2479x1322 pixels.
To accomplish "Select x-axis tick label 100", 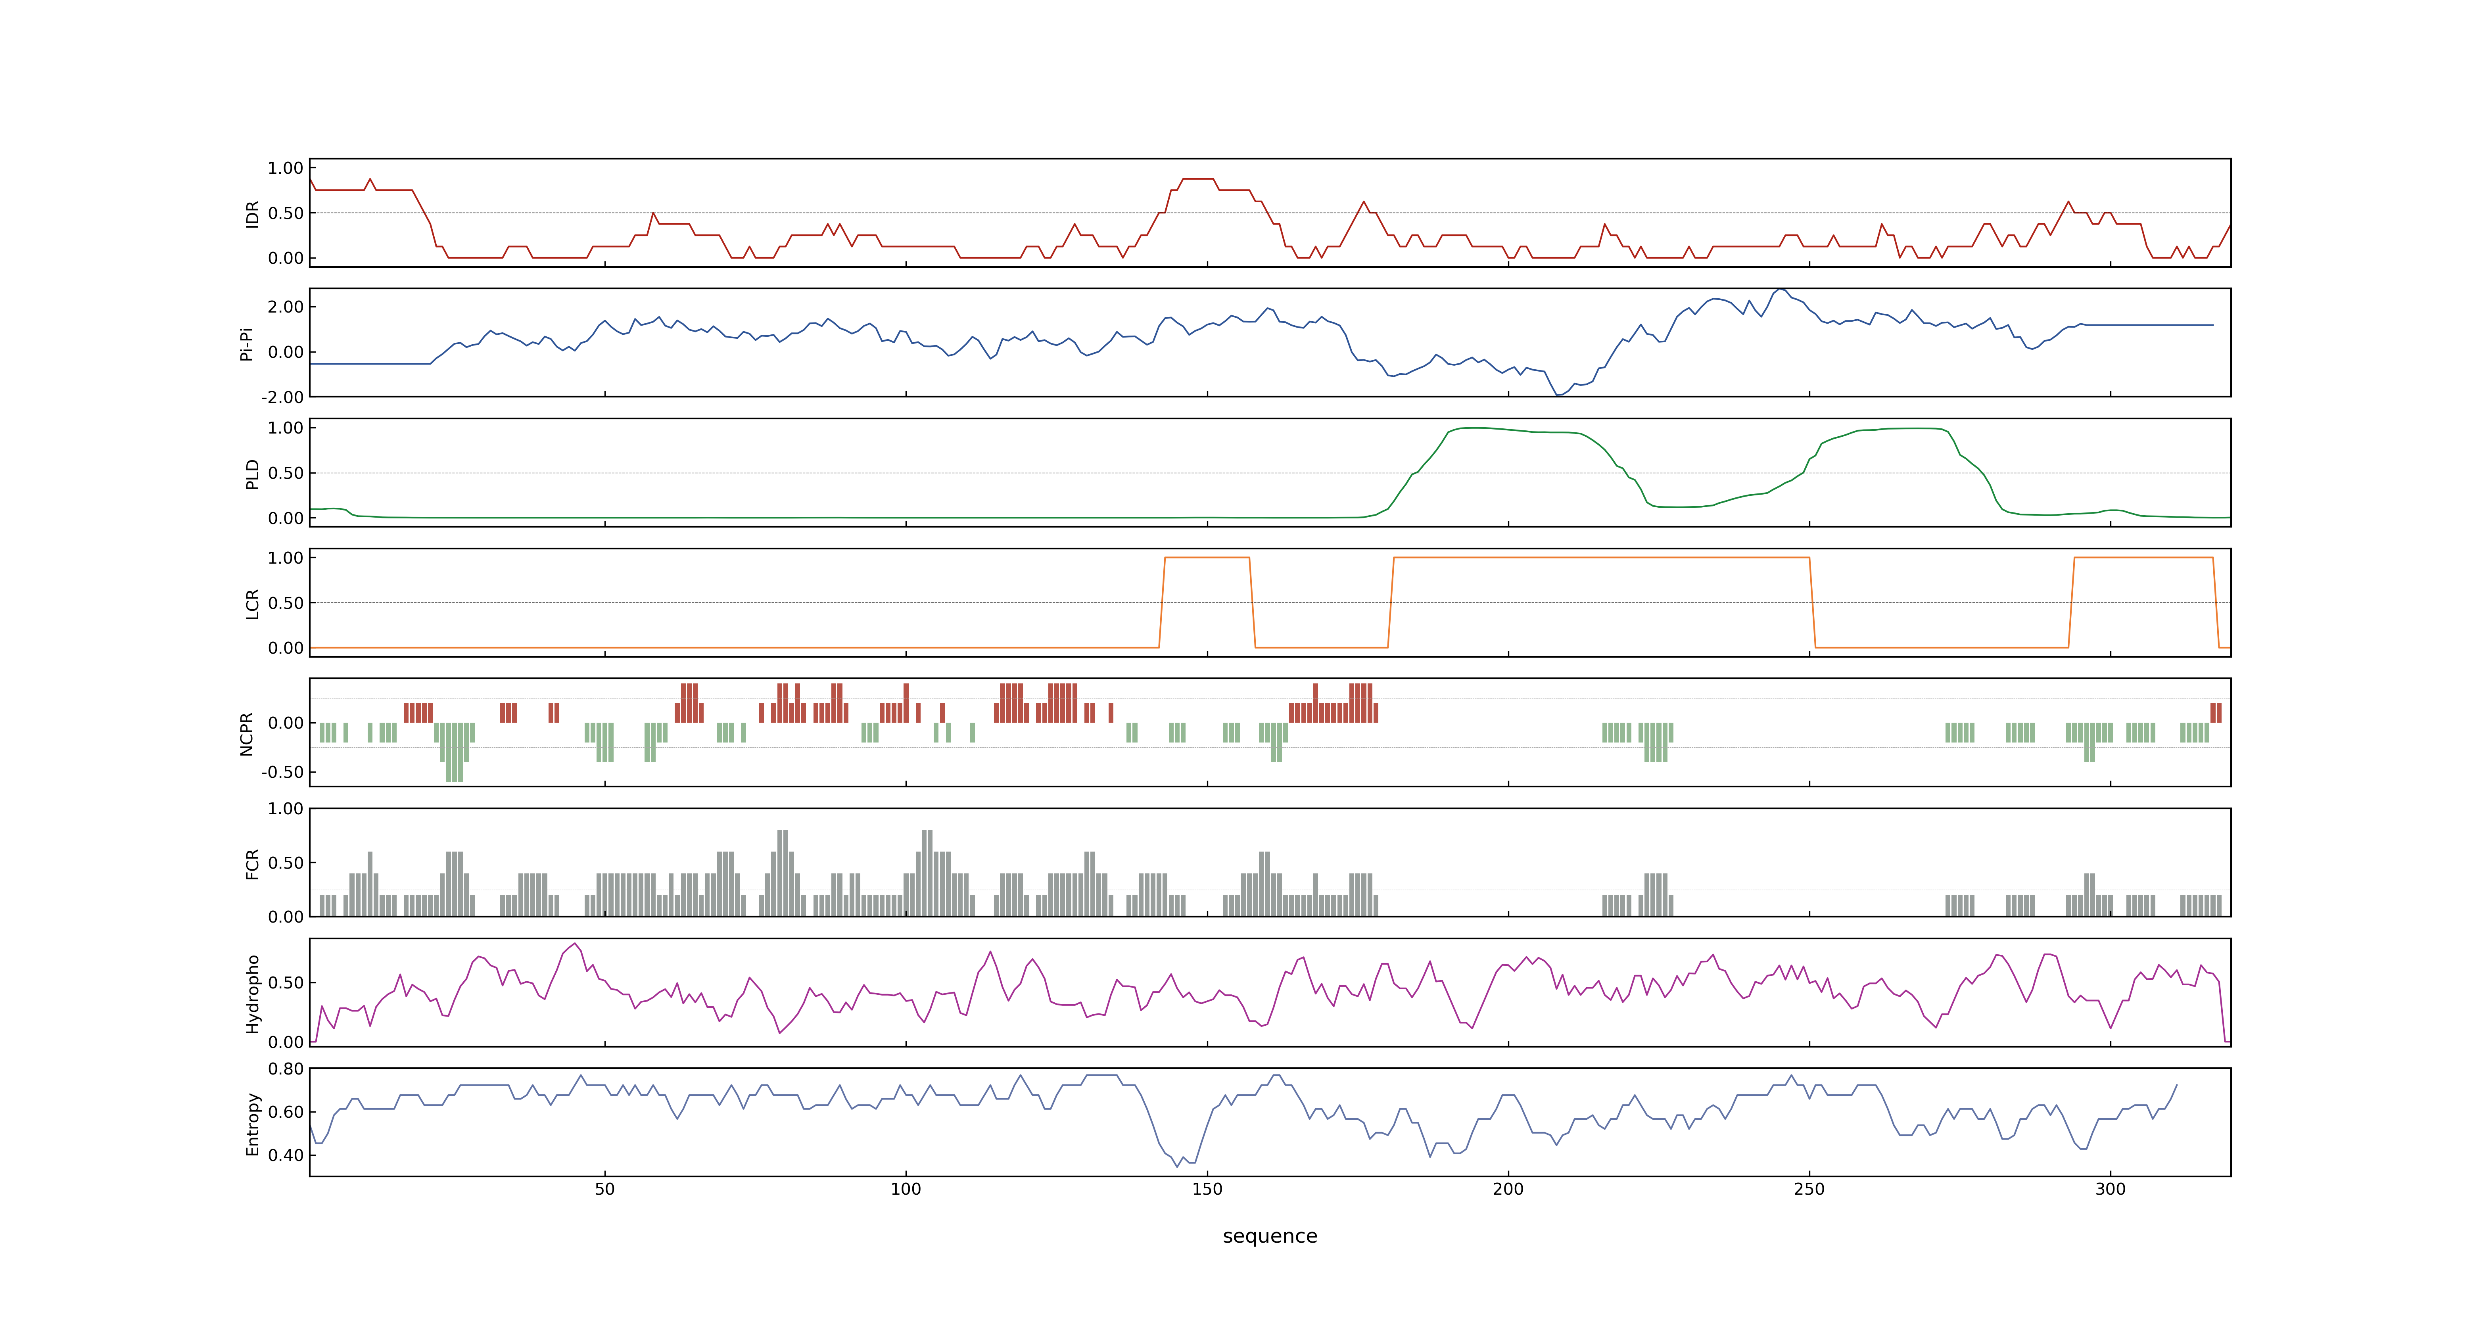I will (x=906, y=1189).
